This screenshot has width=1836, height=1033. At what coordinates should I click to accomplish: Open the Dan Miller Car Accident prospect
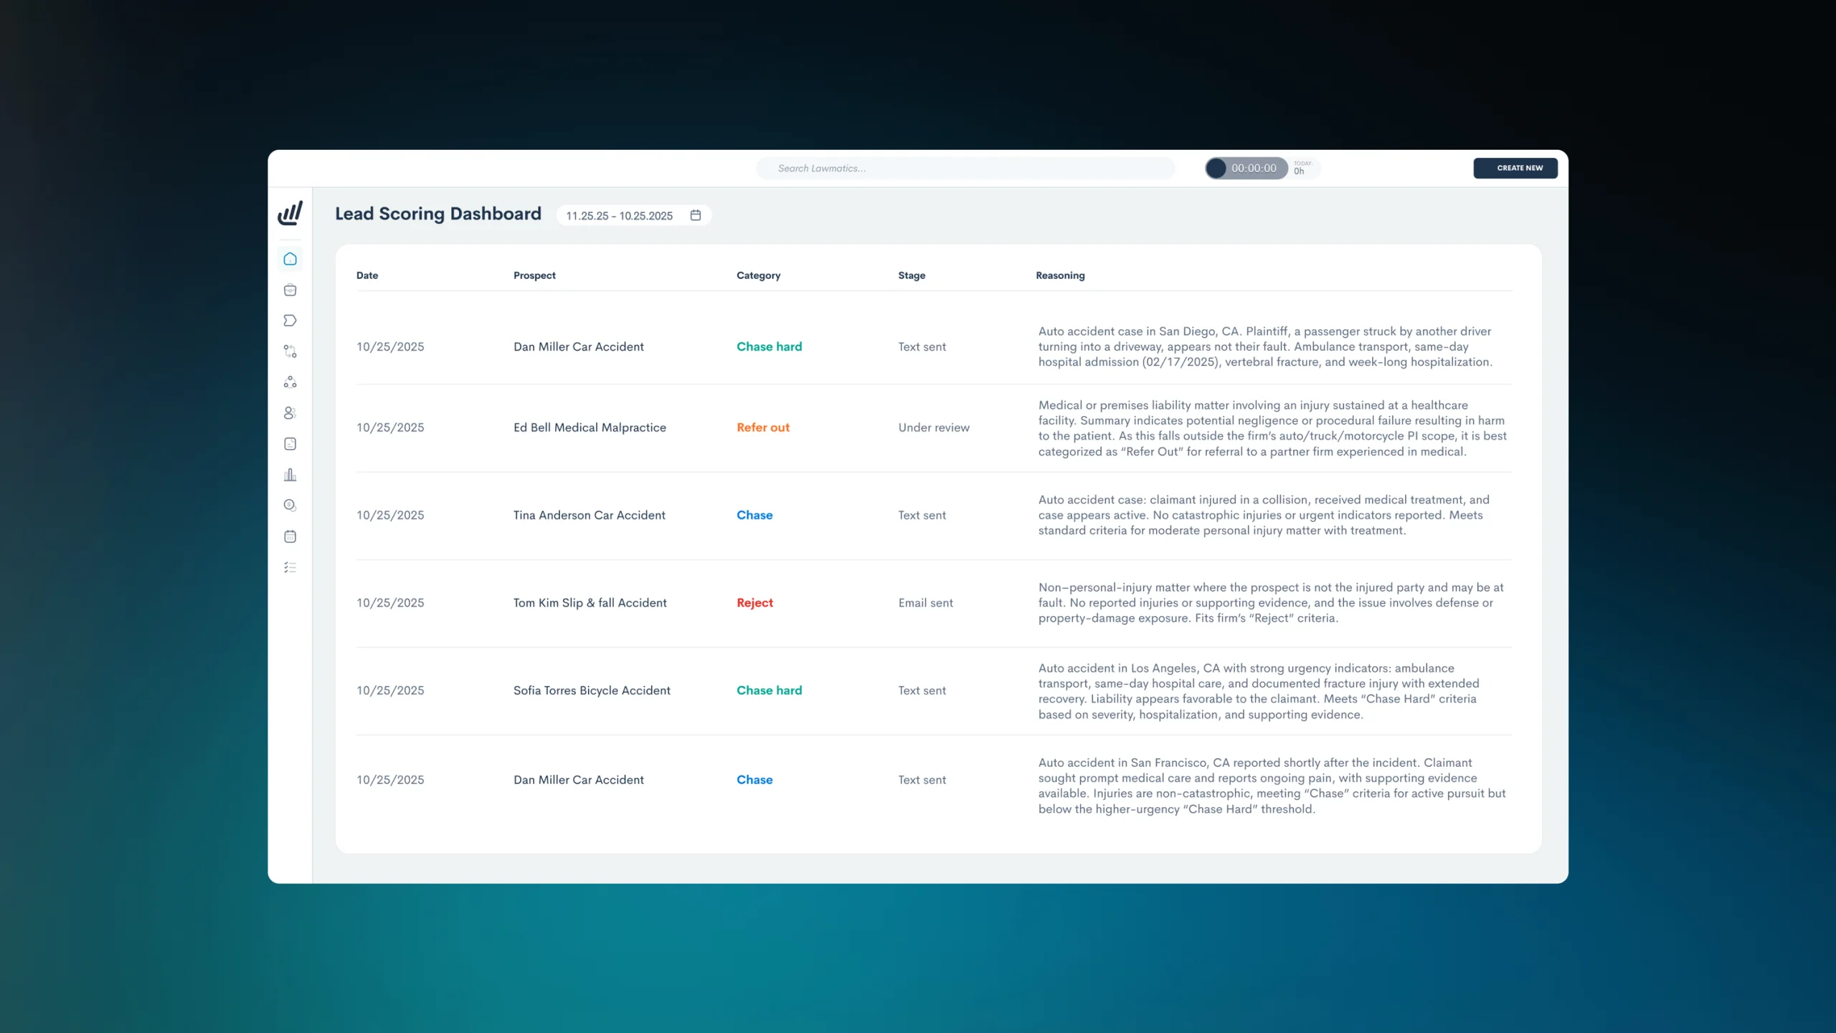point(578,346)
